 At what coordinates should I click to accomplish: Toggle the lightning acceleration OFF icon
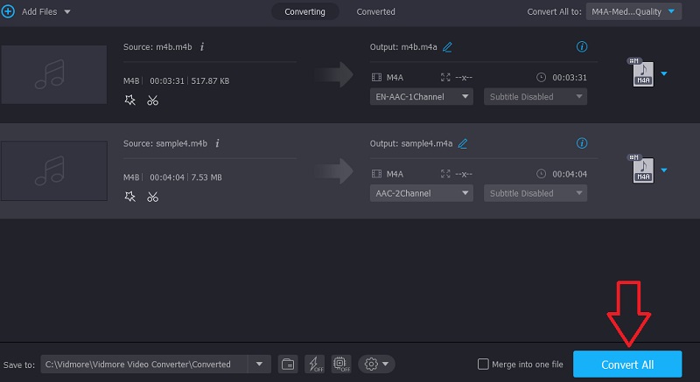click(313, 364)
